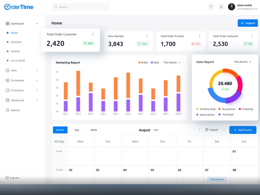This screenshot has width=260, height=195.
Task: Click the yellow donut chart segment
Action: point(213,76)
